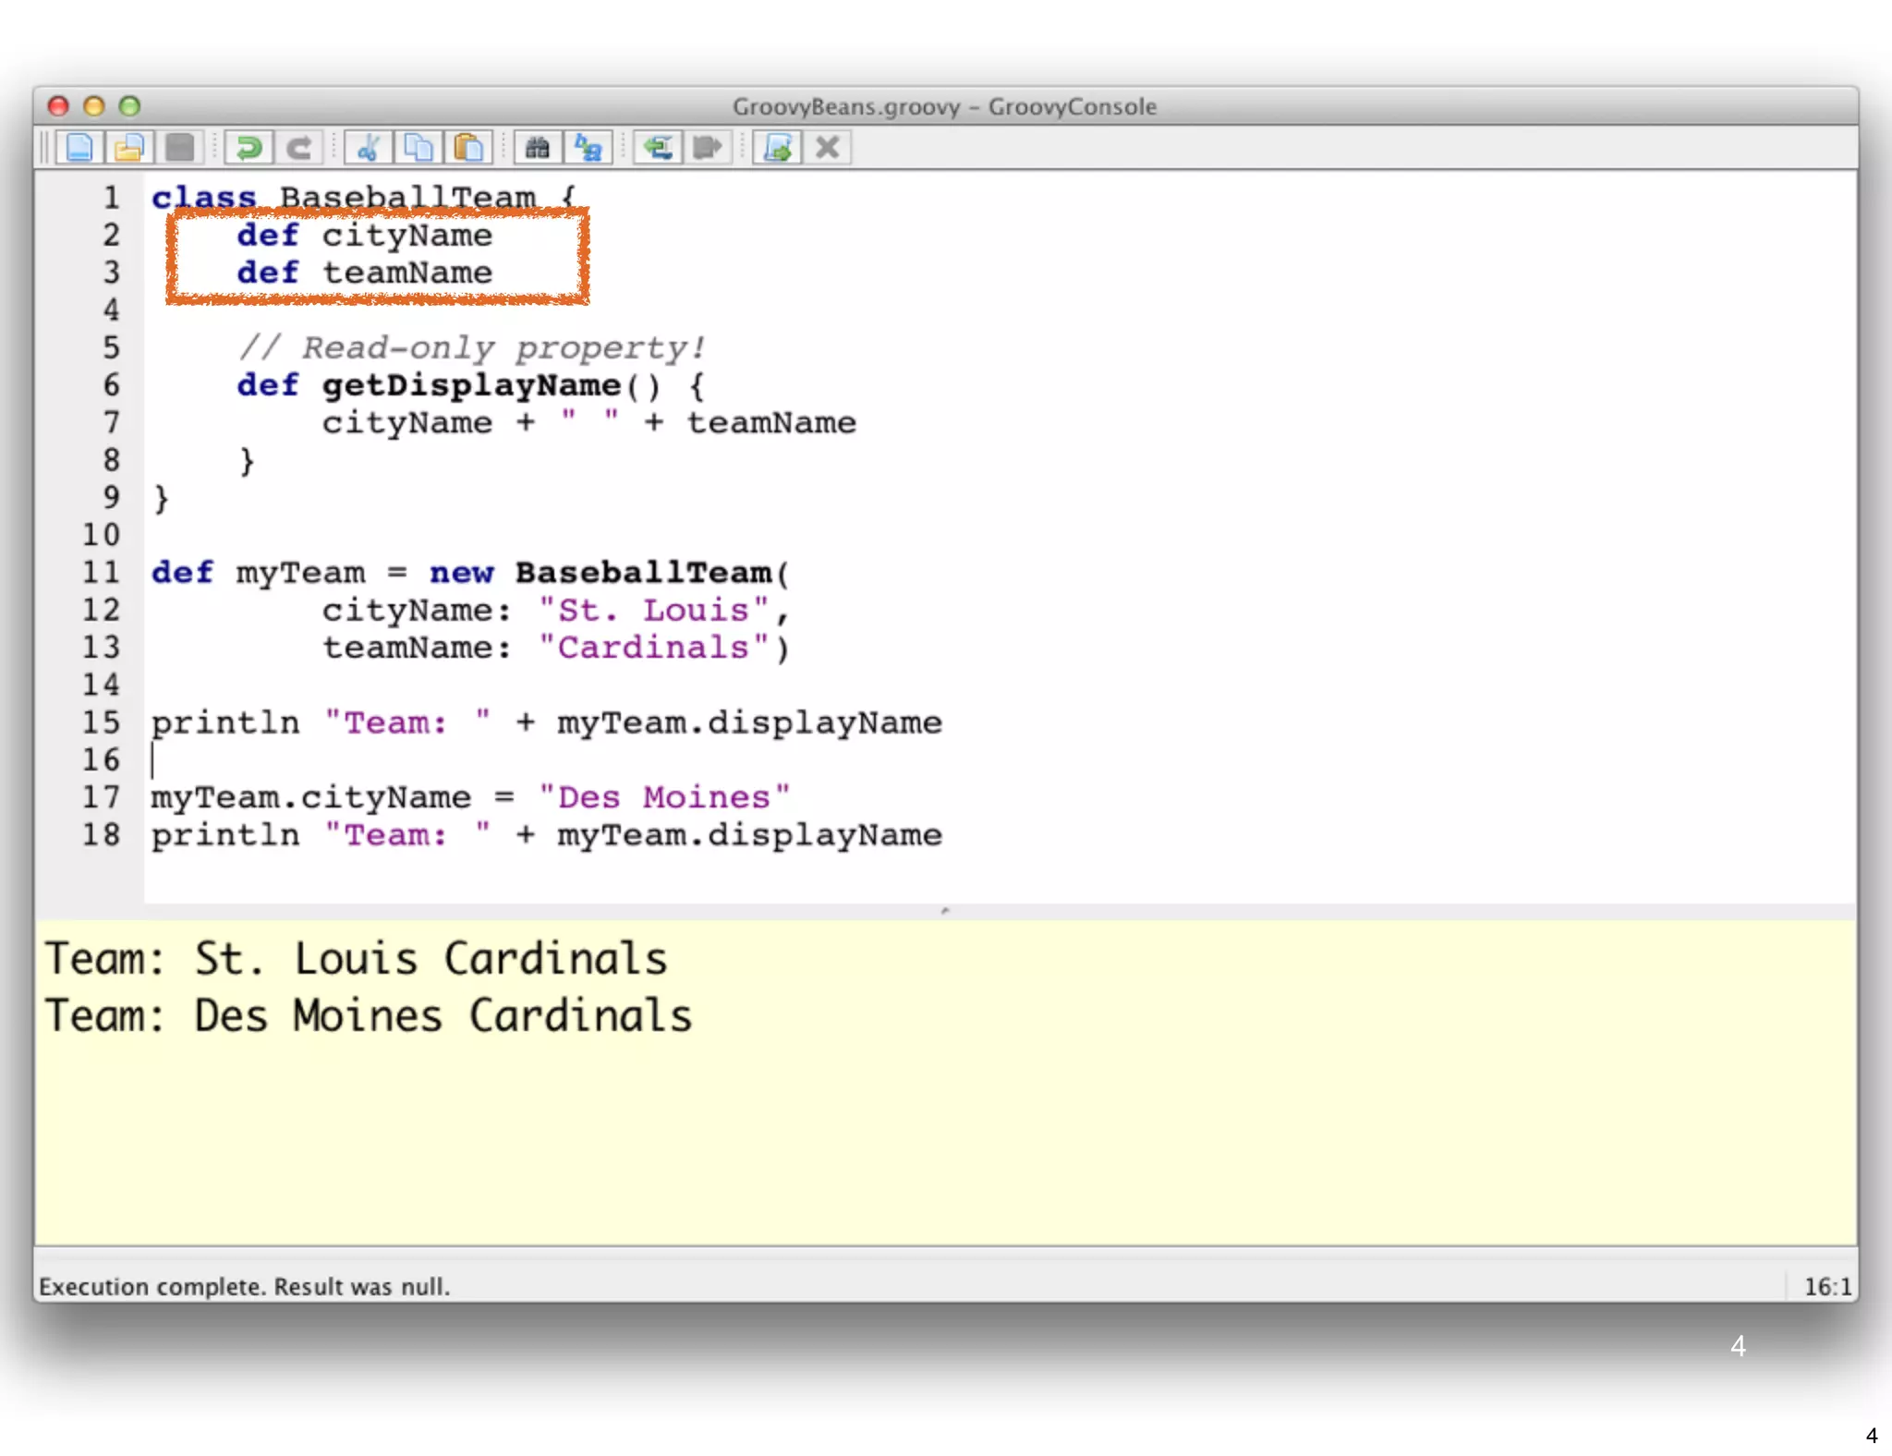Click the Save disk icon
The width and height of the screenshot is (1892, 1456).
(x=179, y=148)
